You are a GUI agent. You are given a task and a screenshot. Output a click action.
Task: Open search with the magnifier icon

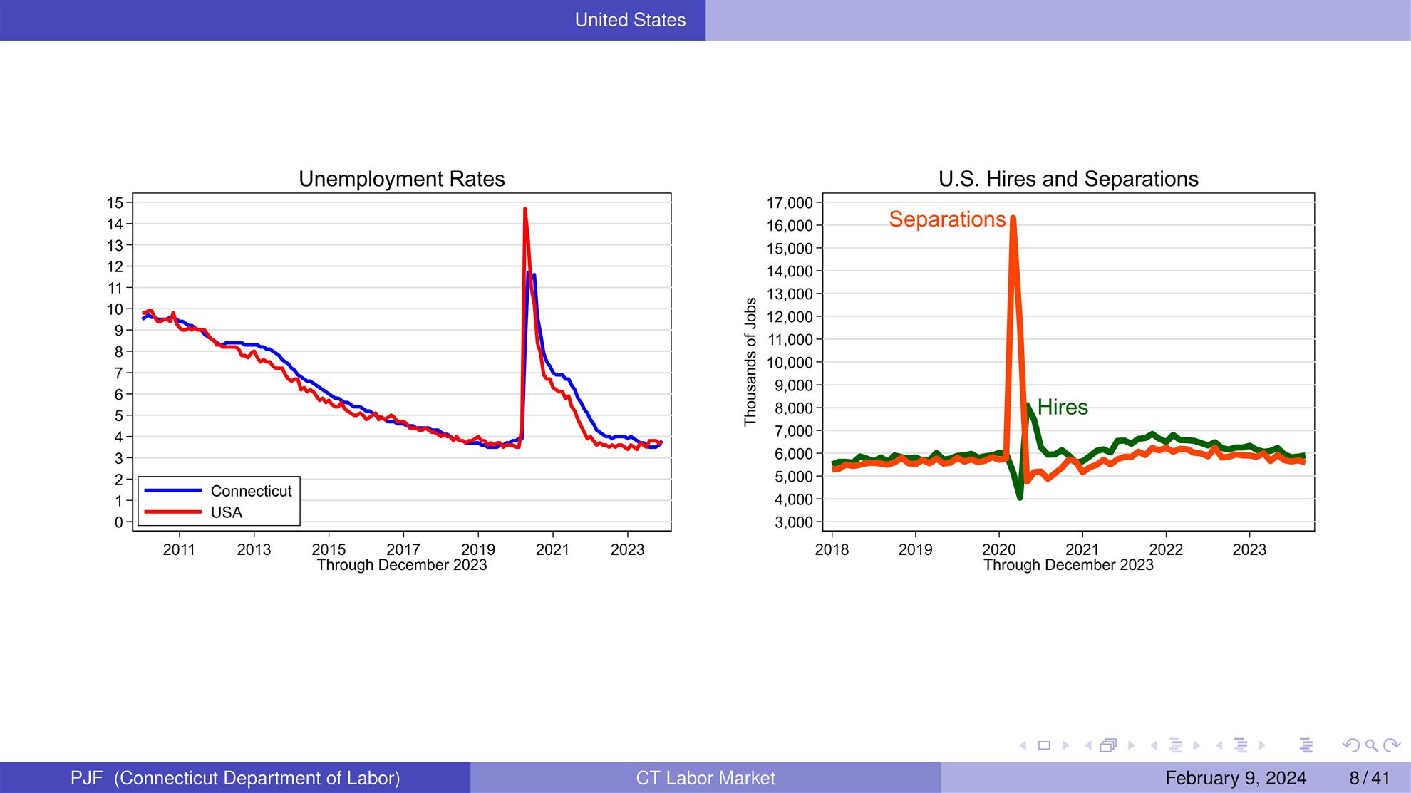point(1371,745)
